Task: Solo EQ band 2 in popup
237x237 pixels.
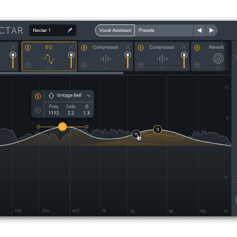Action: (38, 110)
